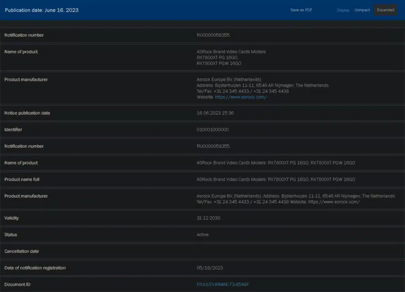
Task: Click the RX7800XT PG 16GO model line
Action: (217, 58)
